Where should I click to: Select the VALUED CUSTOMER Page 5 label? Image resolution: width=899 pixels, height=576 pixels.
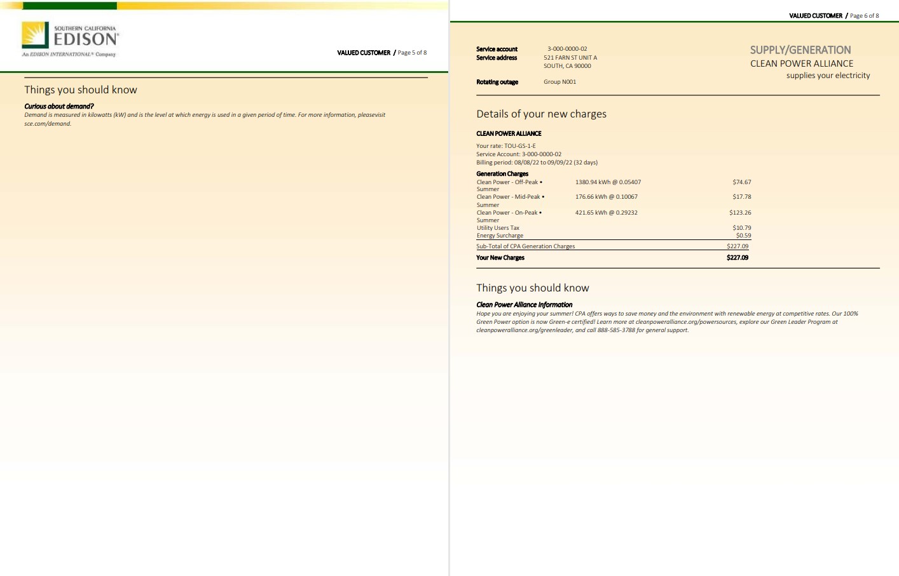pyautogui.click(x=380, y=53)
